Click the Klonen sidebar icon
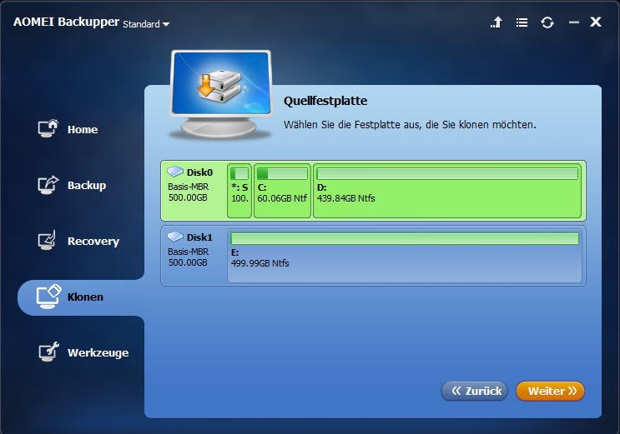This screenshot has height=434, width=620. pos(48,297)
